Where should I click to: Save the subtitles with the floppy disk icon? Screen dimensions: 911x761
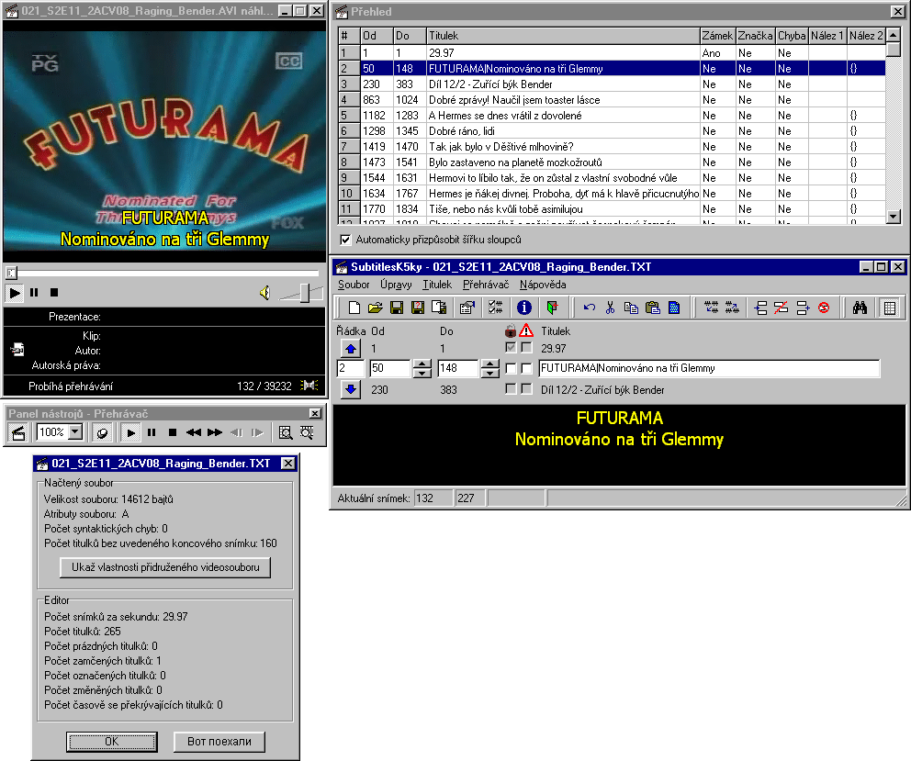tap(396, 308)
